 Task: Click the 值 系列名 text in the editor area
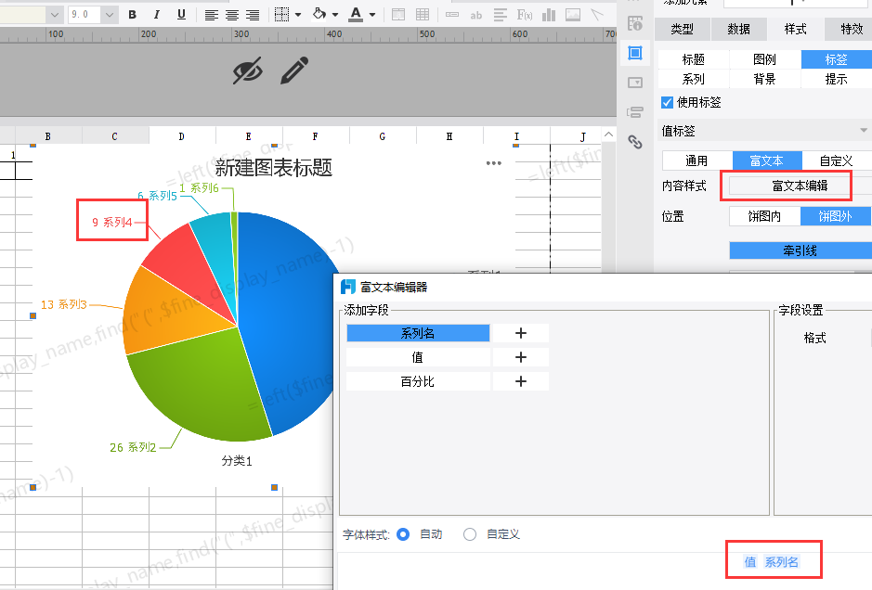tap(772, 562)
